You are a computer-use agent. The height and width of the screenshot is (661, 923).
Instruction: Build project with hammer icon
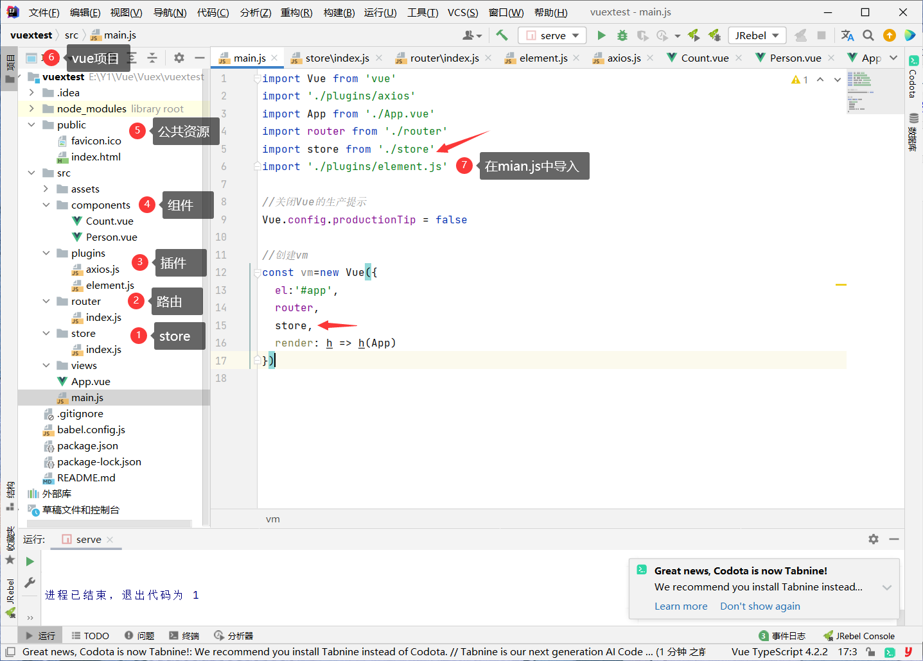(502, 35)
